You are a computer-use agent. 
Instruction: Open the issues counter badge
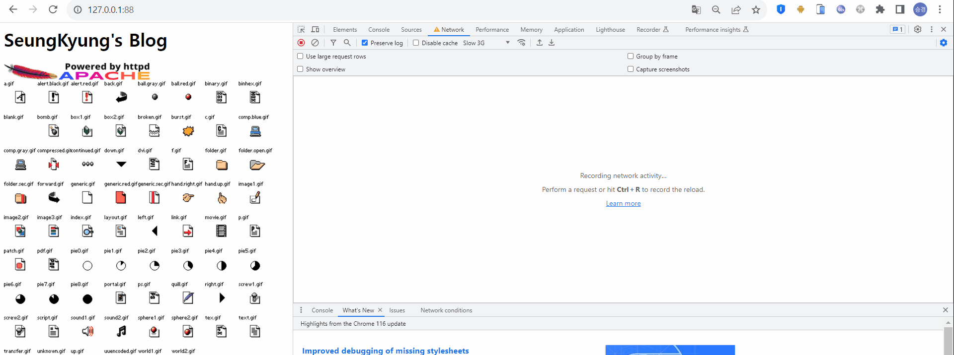[897, 29]
